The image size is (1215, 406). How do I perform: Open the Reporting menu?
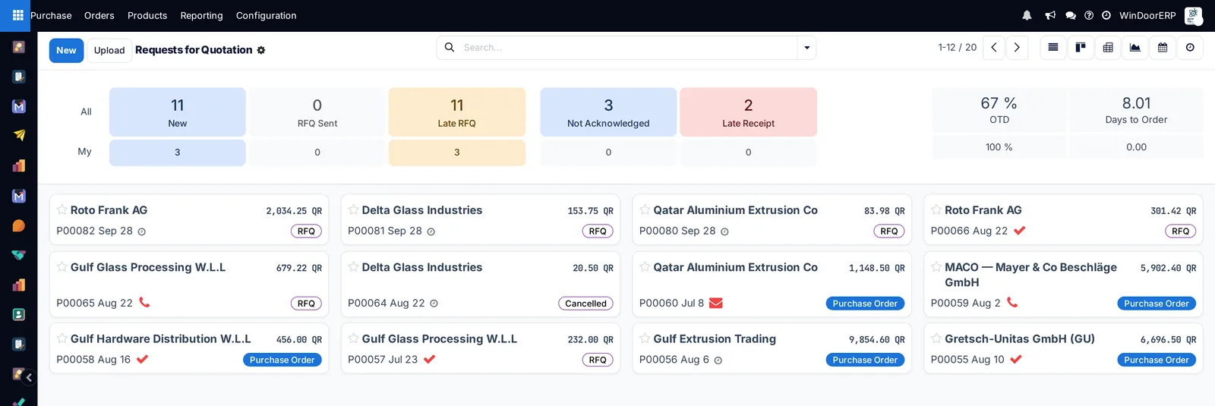(x=201, y=15)
